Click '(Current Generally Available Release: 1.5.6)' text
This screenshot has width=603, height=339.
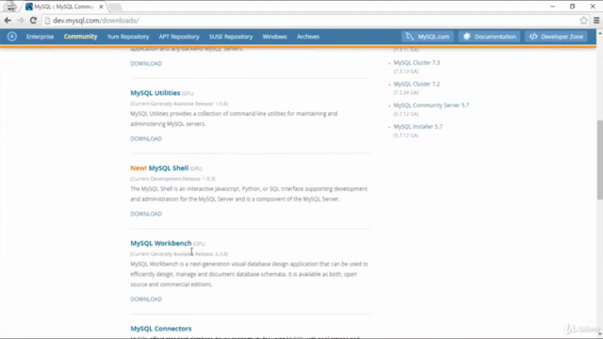tap(179, 104)
